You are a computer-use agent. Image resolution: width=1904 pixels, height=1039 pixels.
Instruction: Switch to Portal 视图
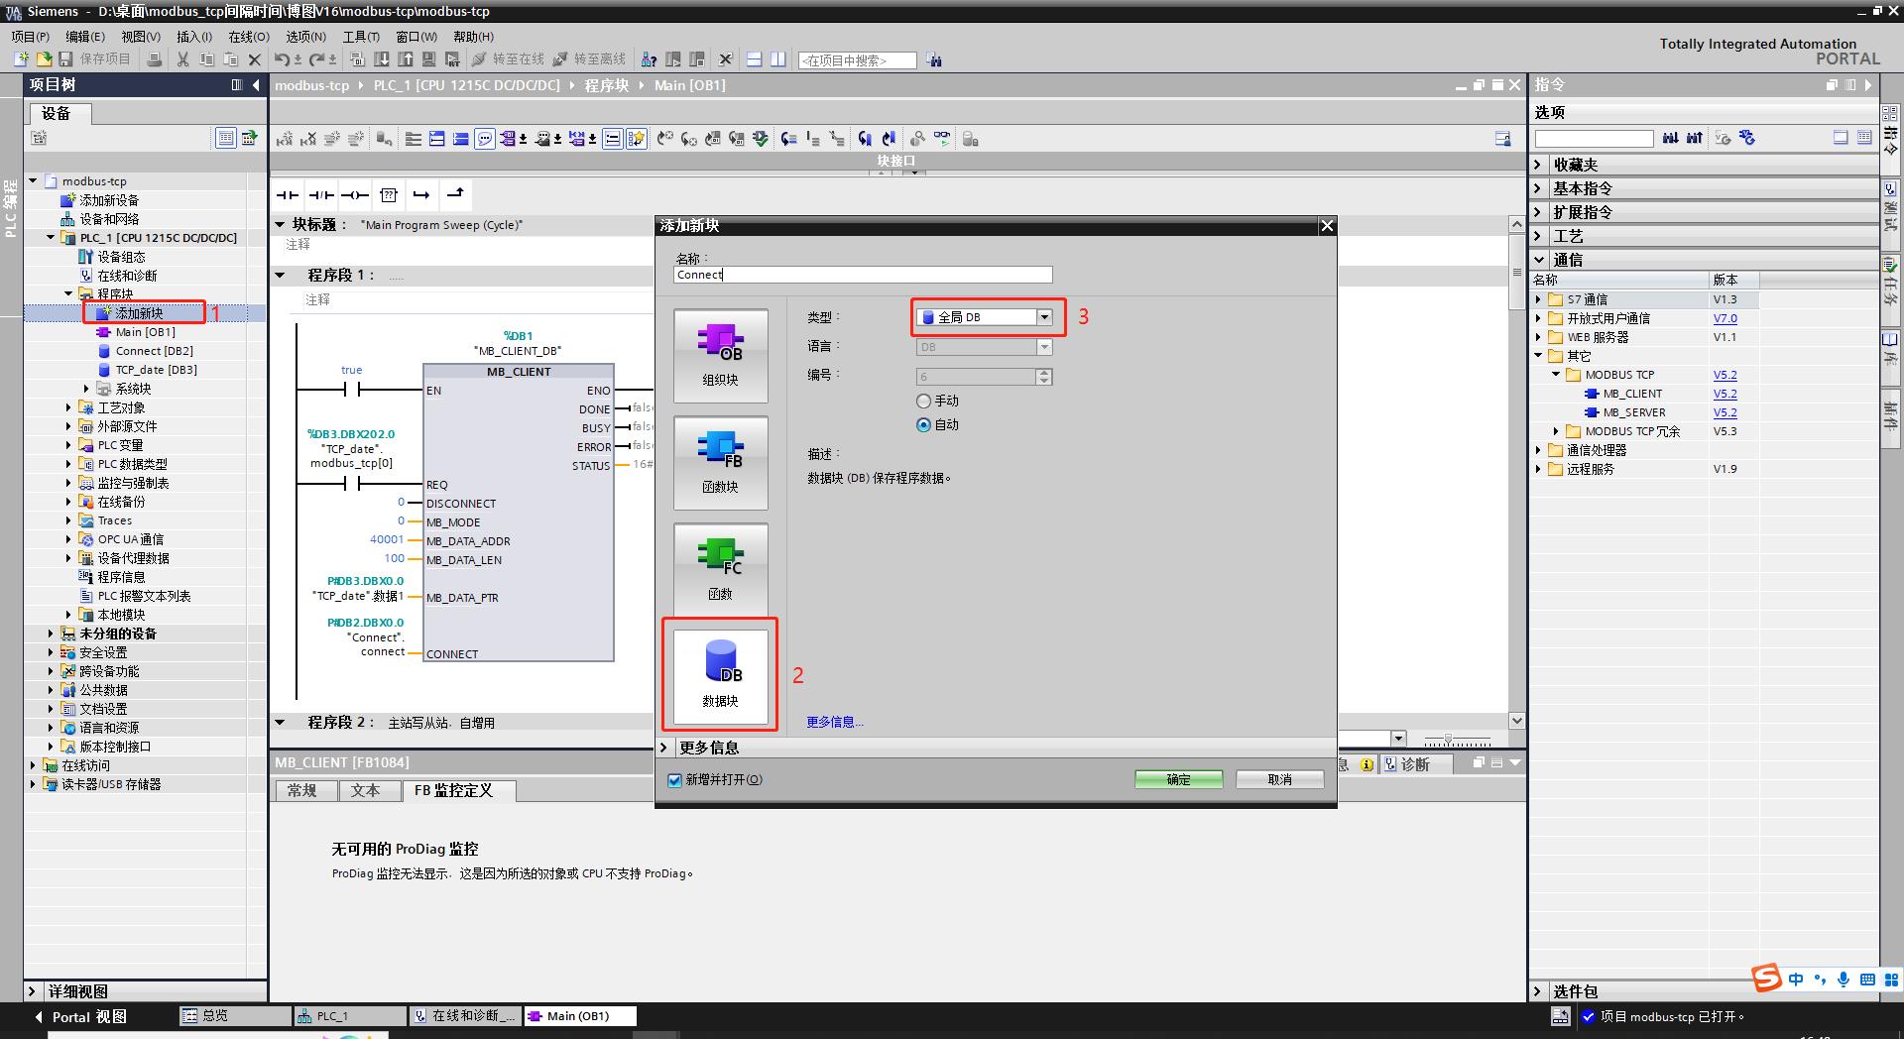click(x=81, y=1016)
